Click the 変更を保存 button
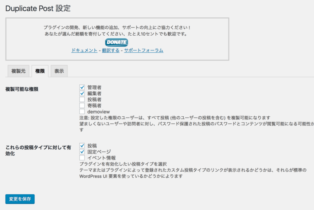Viewport: 314px width, 210px height. [20, 199]
